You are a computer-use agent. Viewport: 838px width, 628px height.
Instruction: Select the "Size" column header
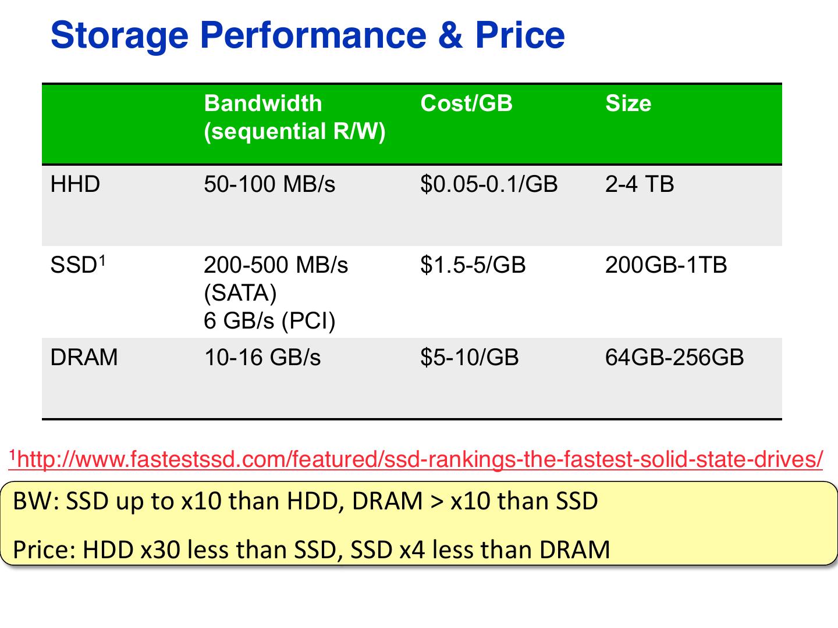pyautogui.click(x=628, y=104)
